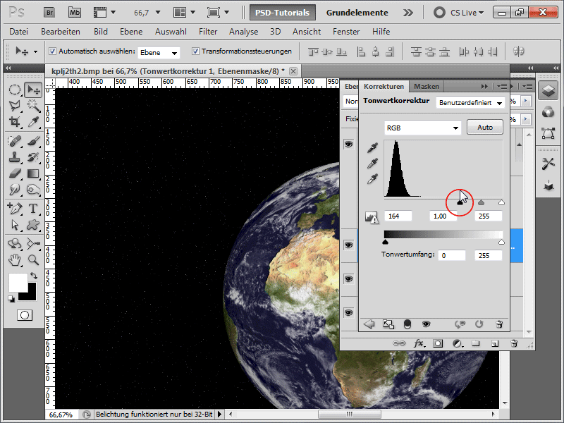Click the gray midtone input slider
The height and width of the screenshot is (423, 564).
[481, 203]
